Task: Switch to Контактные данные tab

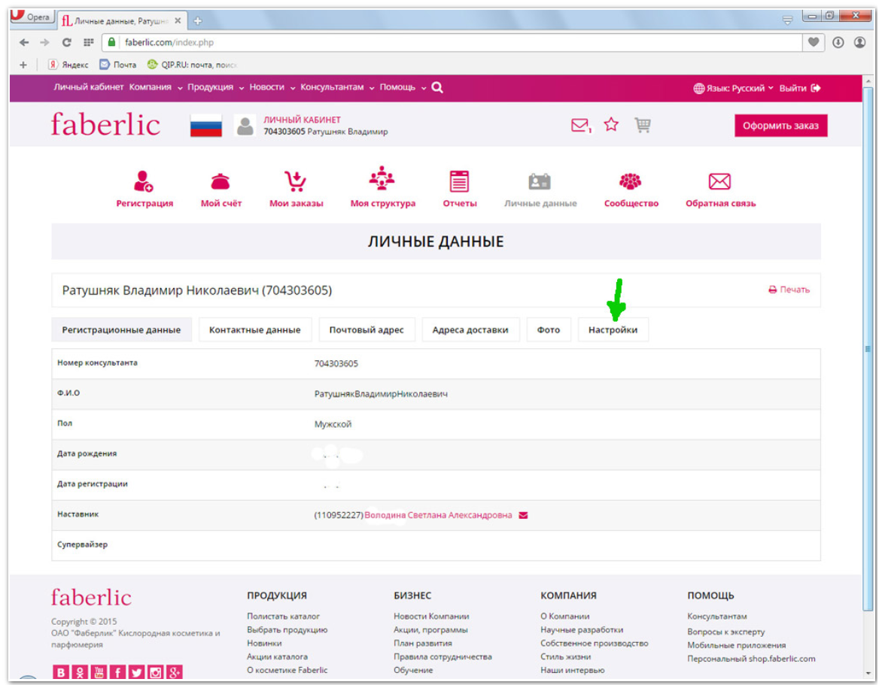Action: (255, 330)
